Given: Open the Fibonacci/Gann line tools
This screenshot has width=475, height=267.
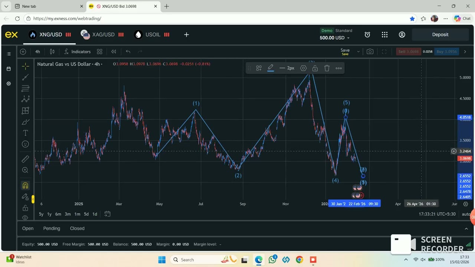Looking at the screenshot, I should click(x=25, y=88).
